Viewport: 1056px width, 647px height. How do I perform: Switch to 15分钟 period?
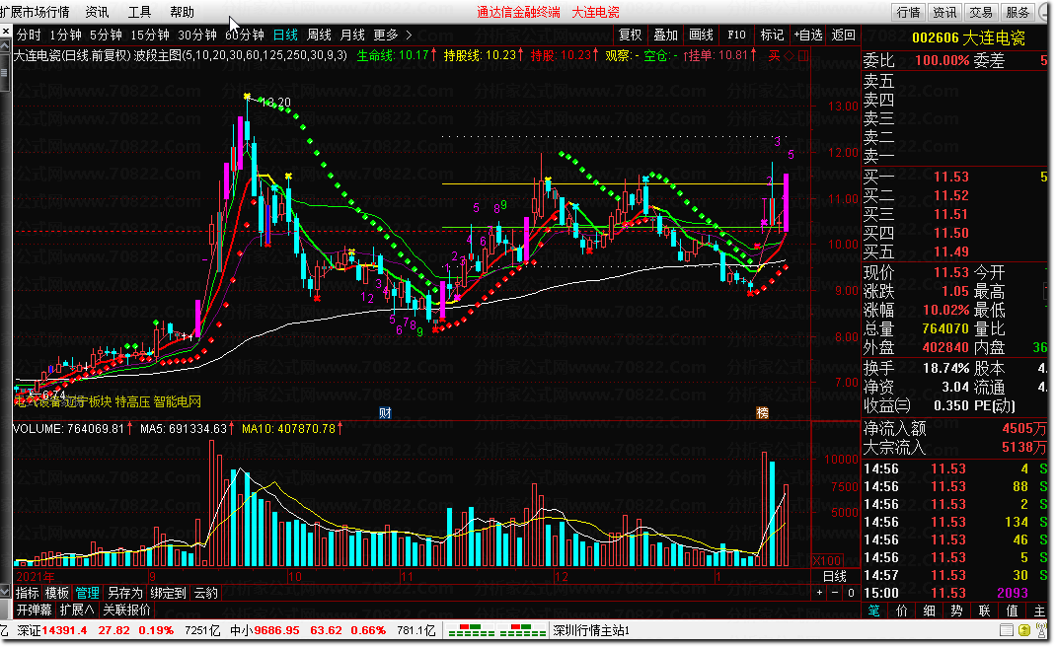pos(149,35)
